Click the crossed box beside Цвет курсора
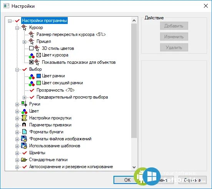 pos(39,55)
